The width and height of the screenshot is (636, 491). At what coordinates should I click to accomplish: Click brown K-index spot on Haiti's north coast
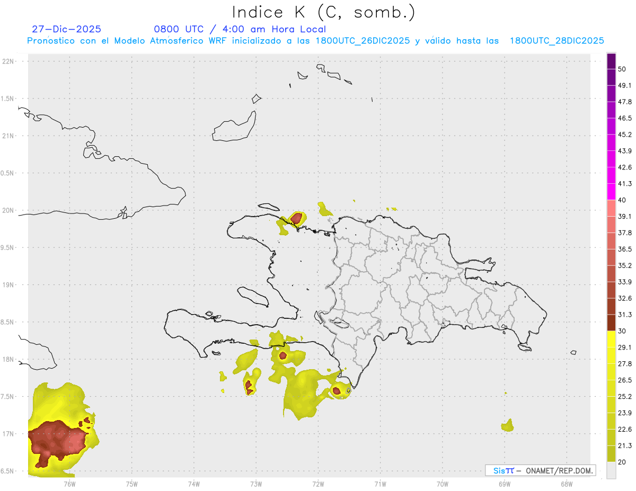297,218
